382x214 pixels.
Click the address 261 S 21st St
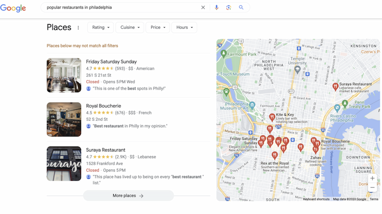(99, 76)
